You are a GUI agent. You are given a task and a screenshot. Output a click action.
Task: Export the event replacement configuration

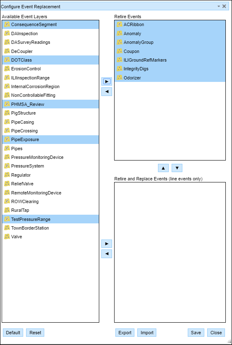(x=125, y=333)
